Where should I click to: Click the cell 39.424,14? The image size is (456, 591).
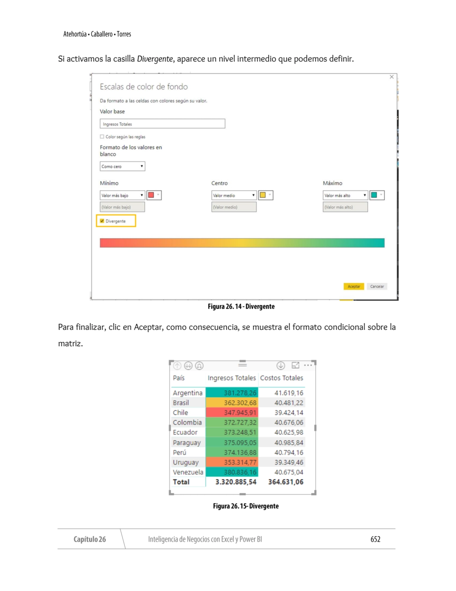pyautogui.click(x=289, y=413)
